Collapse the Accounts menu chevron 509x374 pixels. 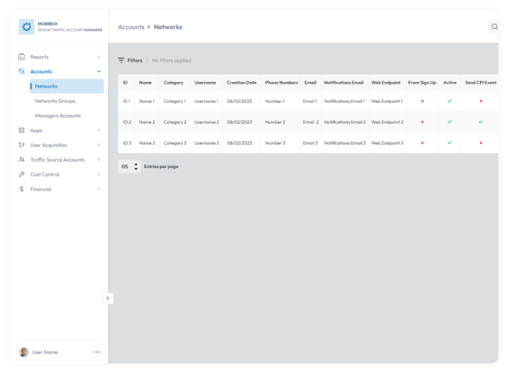tap(99, 71)
